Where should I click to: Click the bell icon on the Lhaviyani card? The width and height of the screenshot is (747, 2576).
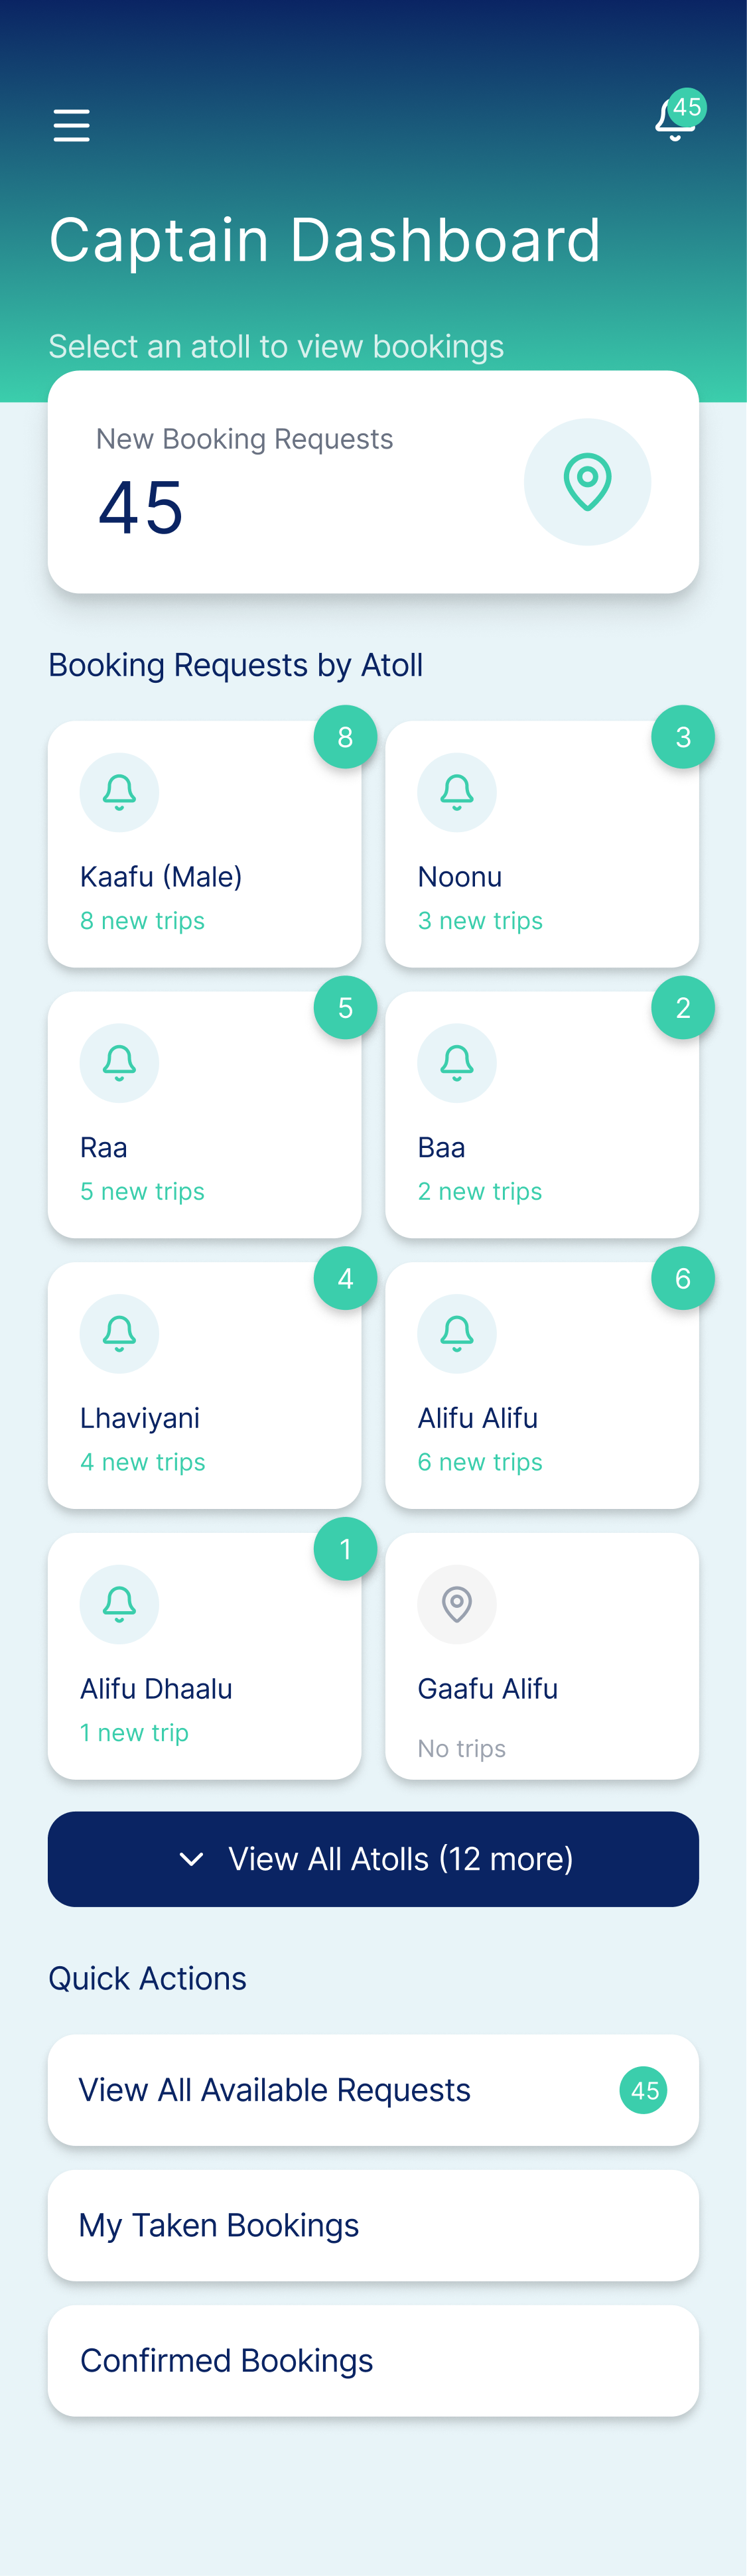click(x=119, y=1333)
